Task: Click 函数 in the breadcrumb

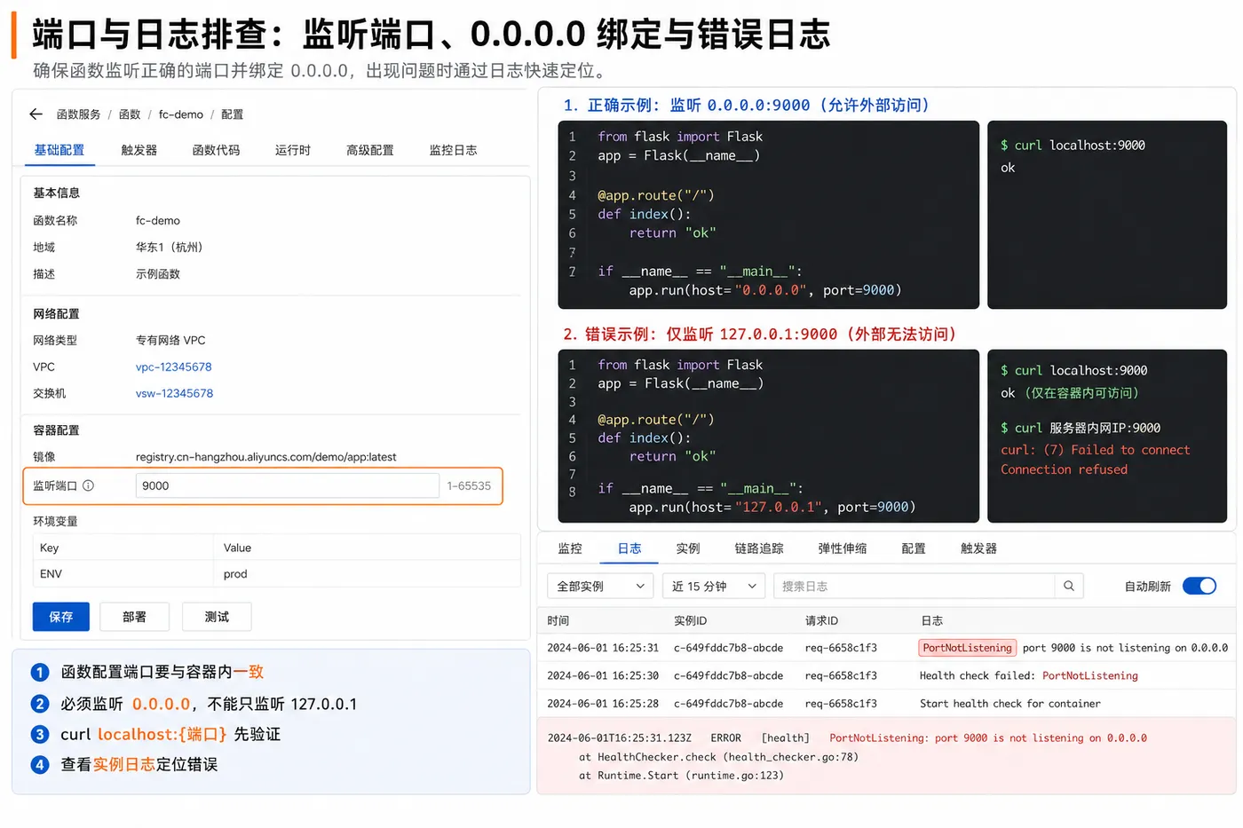Action: [x=130, y=114]
